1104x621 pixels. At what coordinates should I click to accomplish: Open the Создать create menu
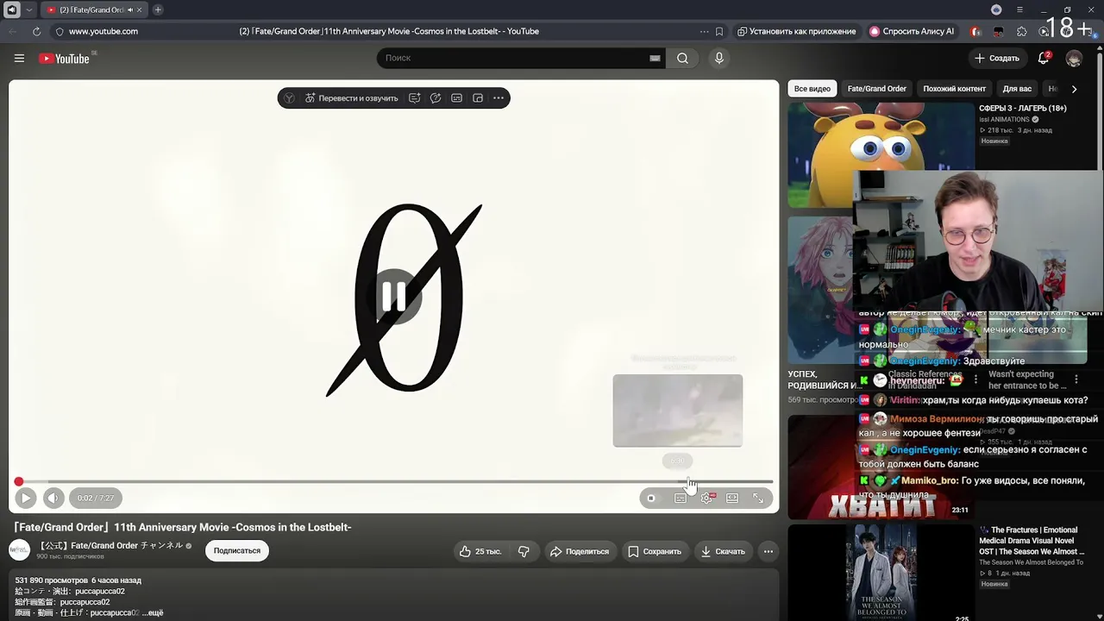click(997, 58)
